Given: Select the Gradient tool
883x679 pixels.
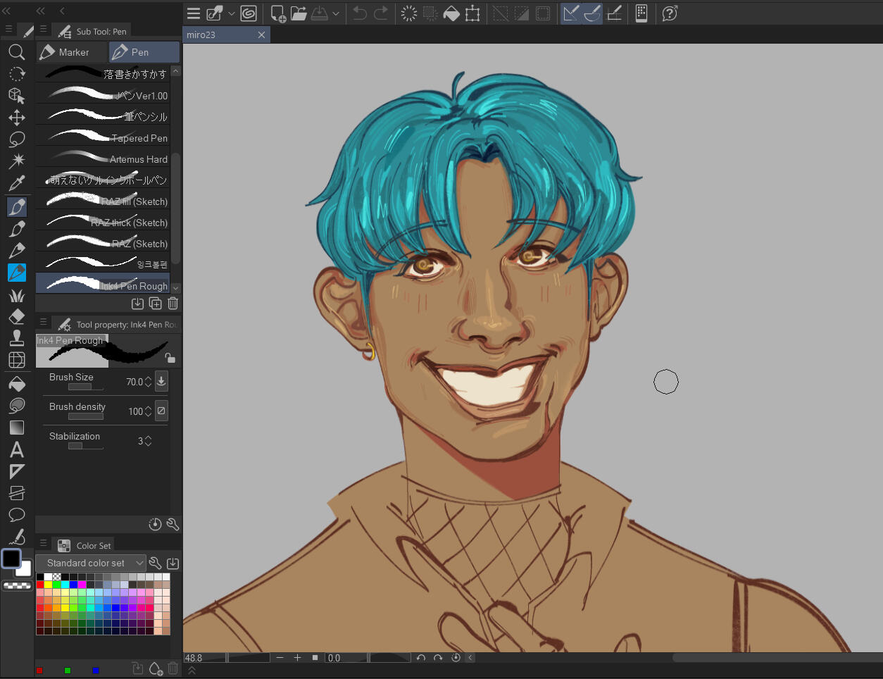Looking at the screenshot, I should [x=17, y=428].
